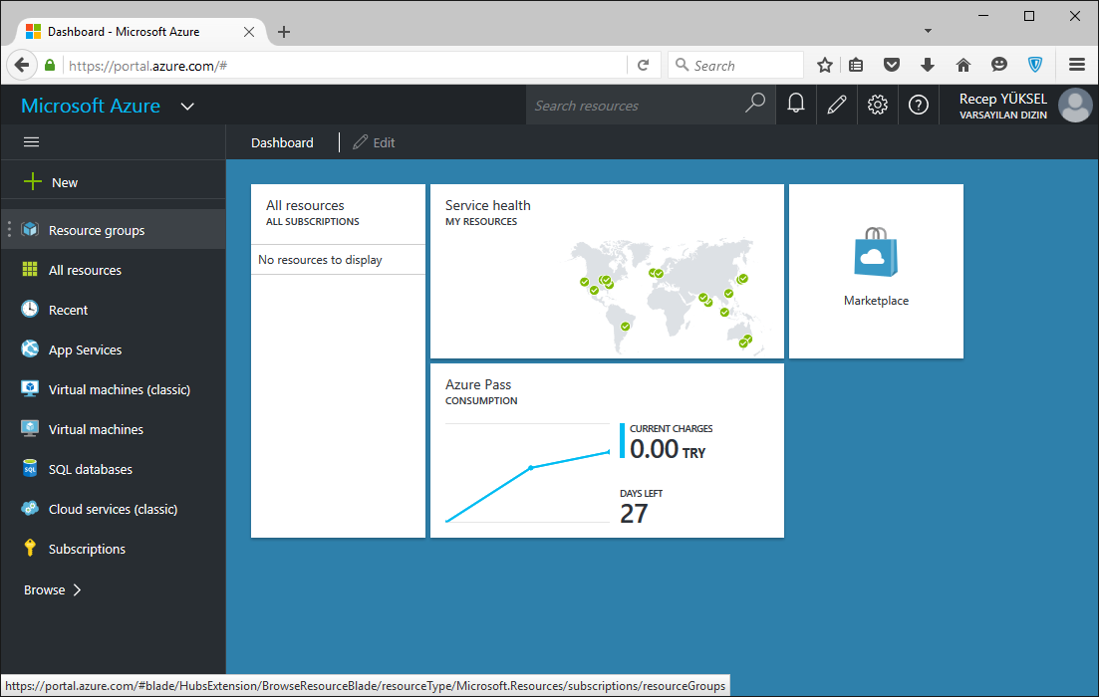Open the Firefox hamburger menu

point(1077,65)
